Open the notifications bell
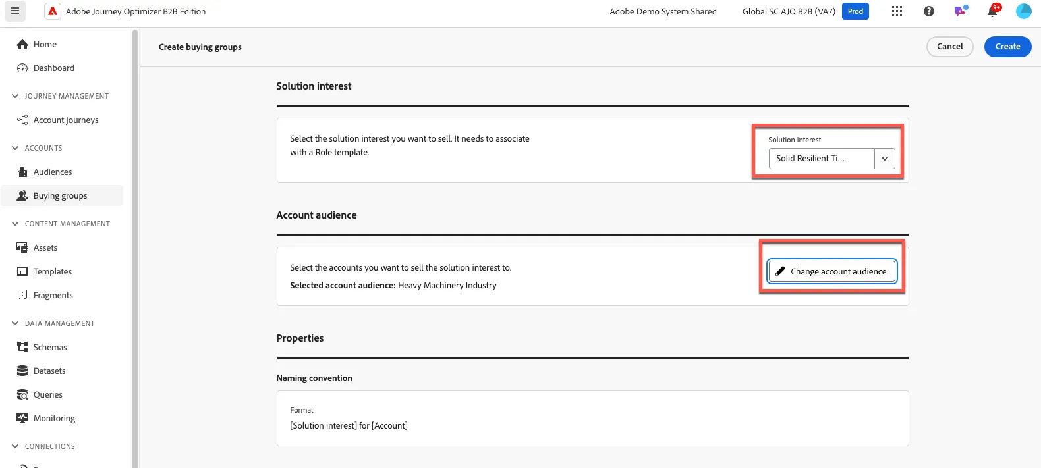This screenshot has width=1041, height=468. (x=992, y=11)
